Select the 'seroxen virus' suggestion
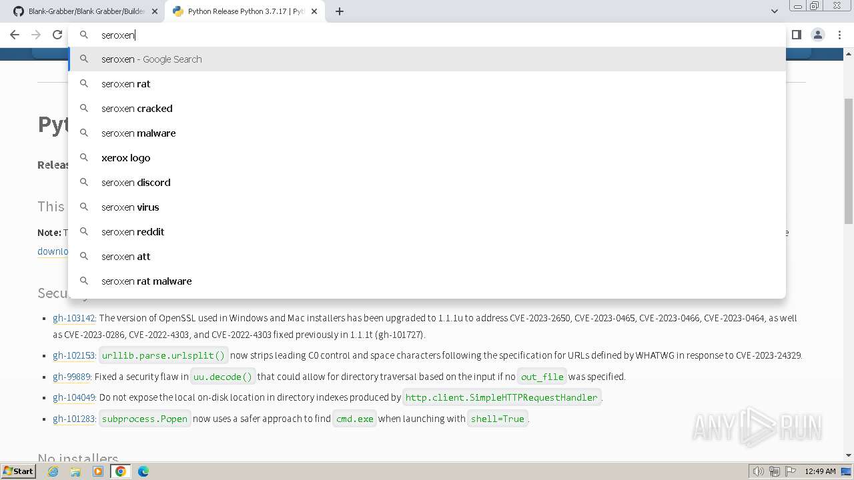Viewport: 854px width, 480px height. (427, 207)
